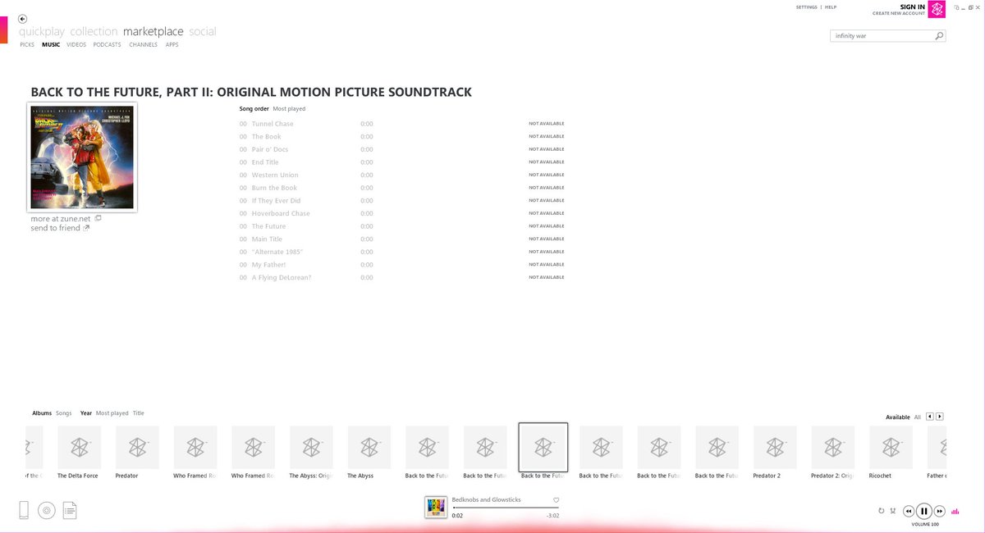Seek within the song progress bar
Image resolution: width=985 pixels, height=533 pixels.
click(506, 508)
